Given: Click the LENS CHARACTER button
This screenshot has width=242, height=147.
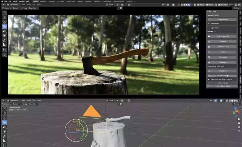Looking at the screenshot, I should [222, 36].
